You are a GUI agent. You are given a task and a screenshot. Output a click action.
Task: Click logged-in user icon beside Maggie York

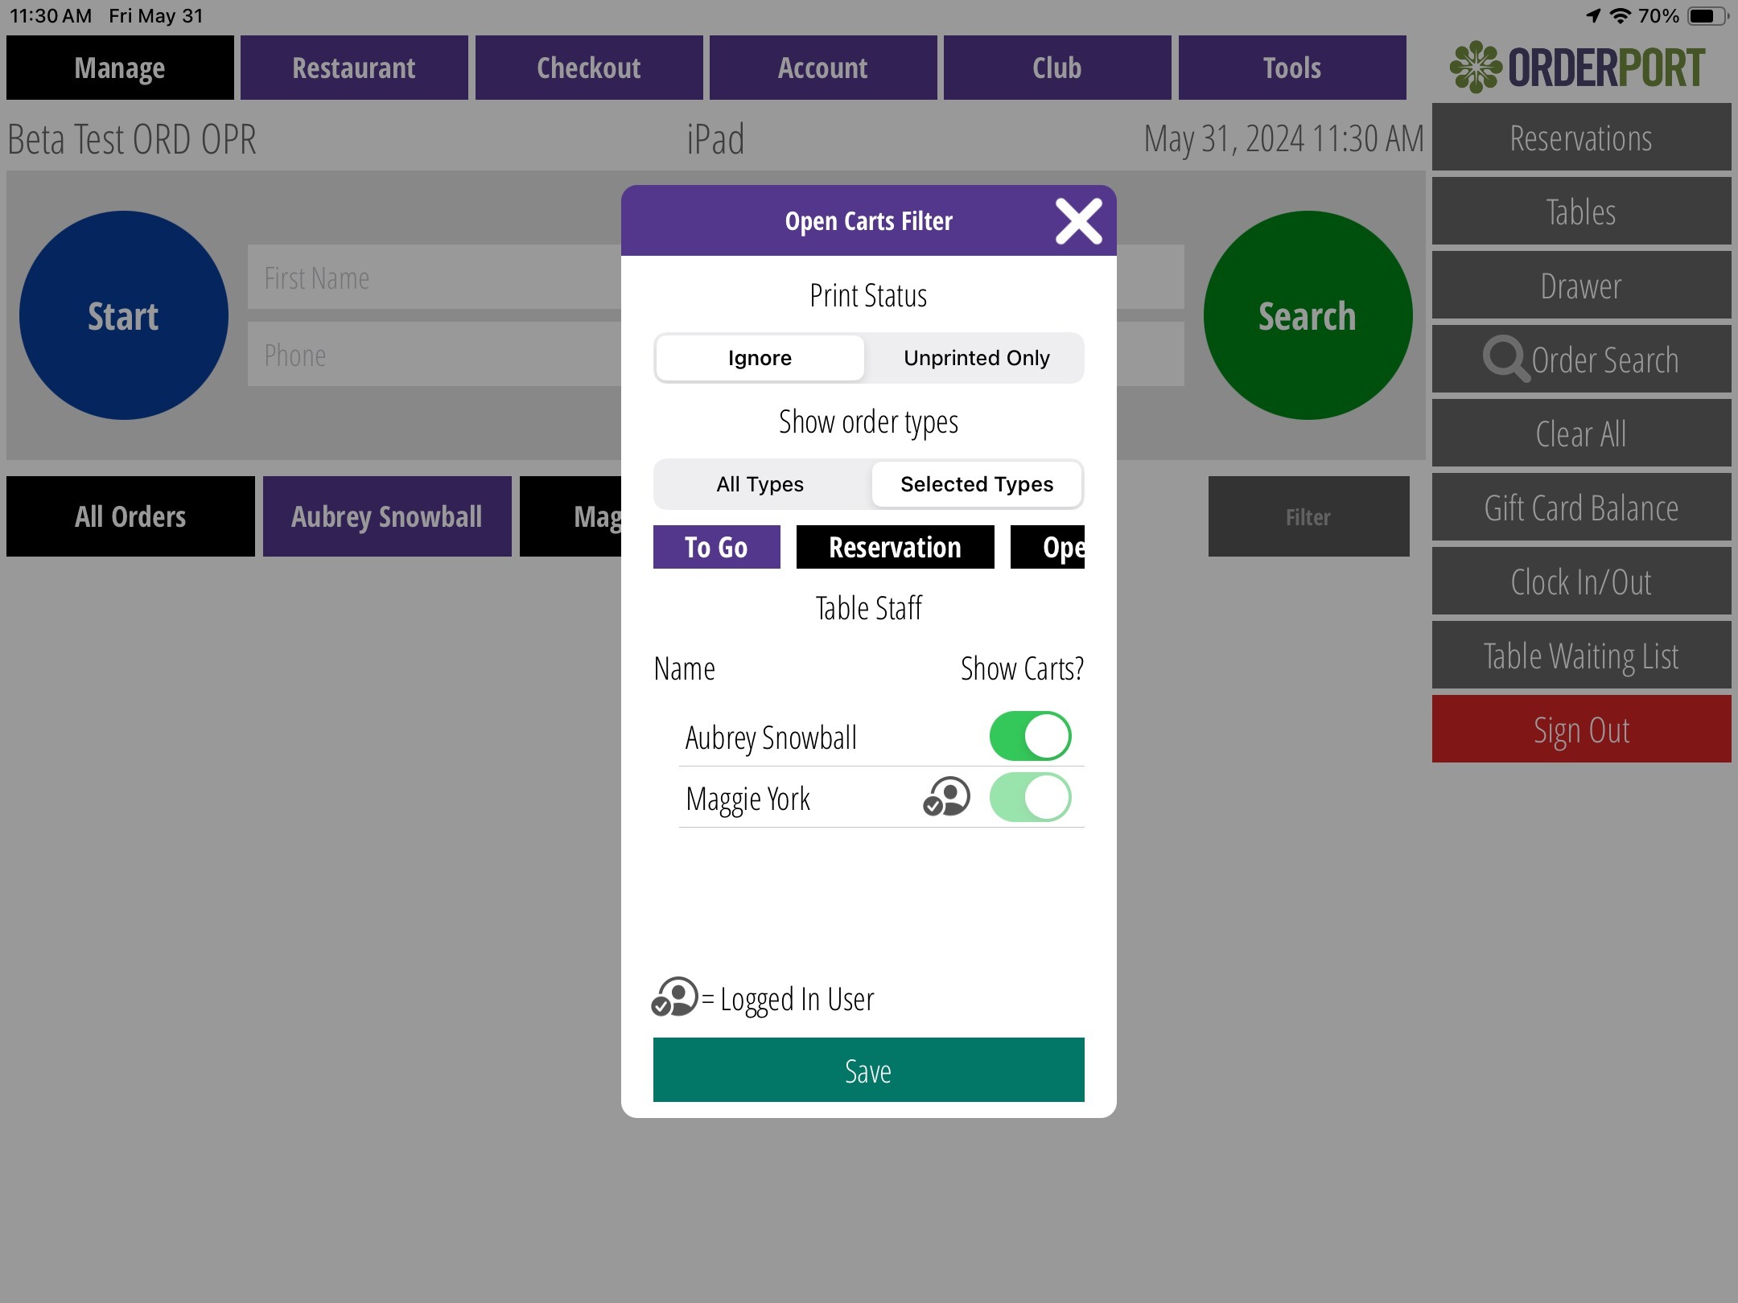point(946,797)
